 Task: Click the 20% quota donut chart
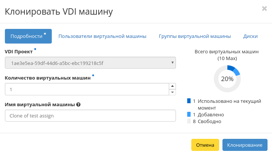tap(227, 79)
